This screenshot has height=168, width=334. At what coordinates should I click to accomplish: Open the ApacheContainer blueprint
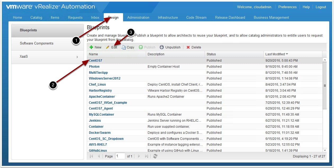tap(102, 97)
